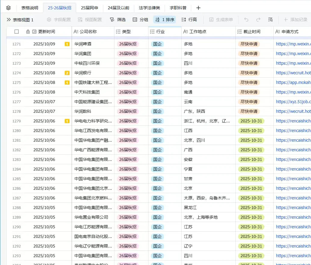This screenshot has height=265, width=311.
Task: Open 华电江西发电 rencaishich link
Action: 293,131
